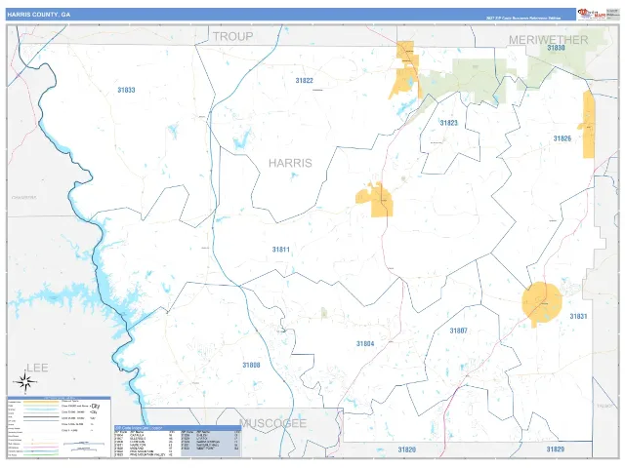Viewport: 625px width, 468px height.
Task: Click the "HARRIS COUNTY, GA" map title
Action: [38, 15]
